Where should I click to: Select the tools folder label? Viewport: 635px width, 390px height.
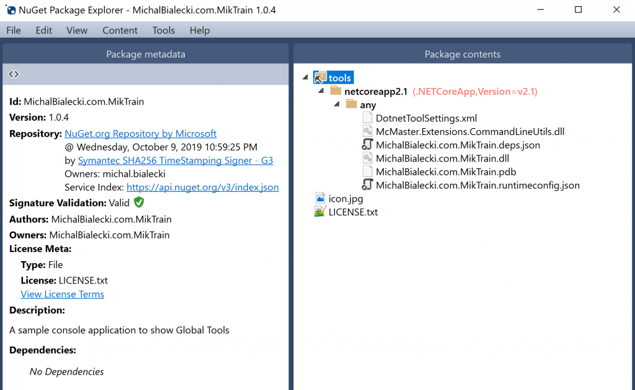point(340,77)
